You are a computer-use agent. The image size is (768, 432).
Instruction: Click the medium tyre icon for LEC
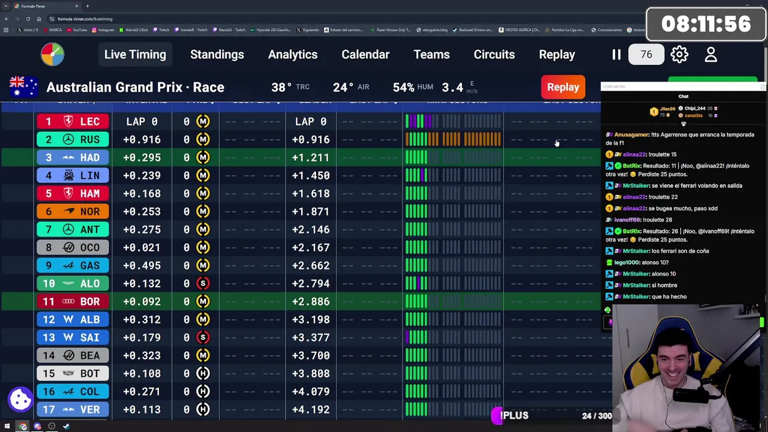203,122
